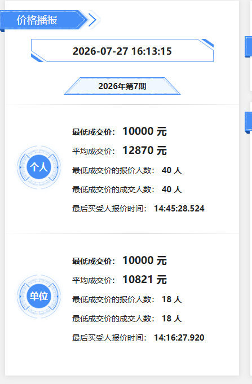Click 最低成交价 10000 元 above 10821 元
This screenshot has height=384, width=252.
pos(120,261)
